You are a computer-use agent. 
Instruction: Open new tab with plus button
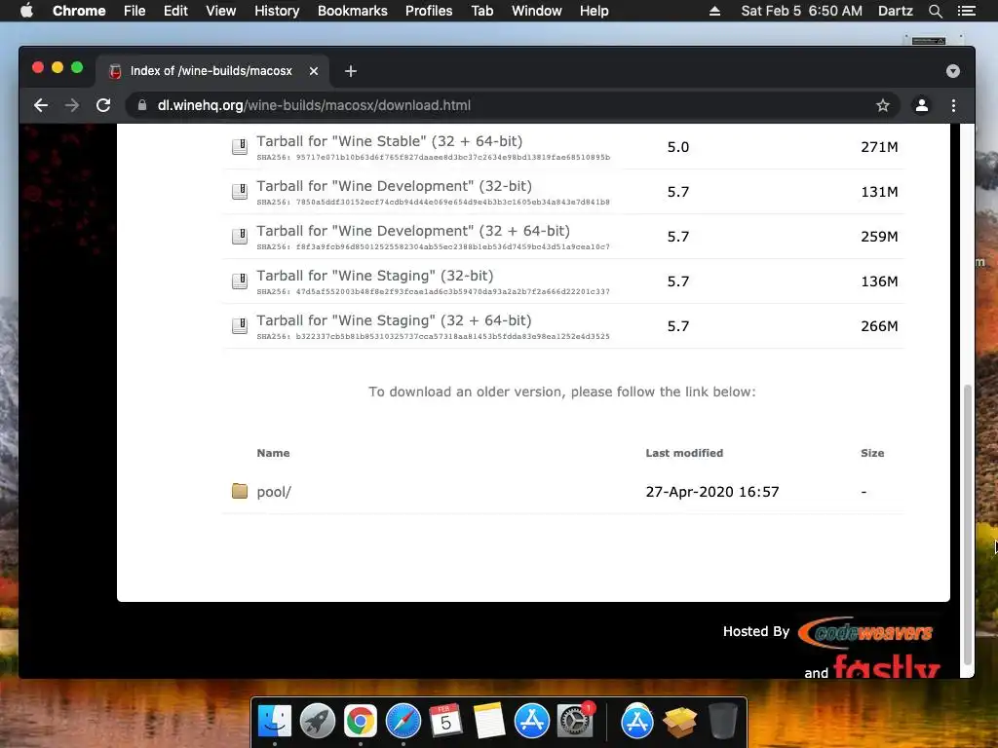pos(351,71)
